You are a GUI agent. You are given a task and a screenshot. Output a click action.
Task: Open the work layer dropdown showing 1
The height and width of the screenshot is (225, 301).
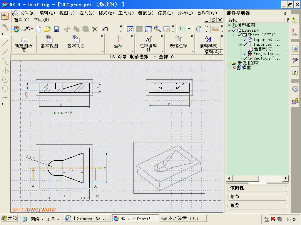pos(189,29)
